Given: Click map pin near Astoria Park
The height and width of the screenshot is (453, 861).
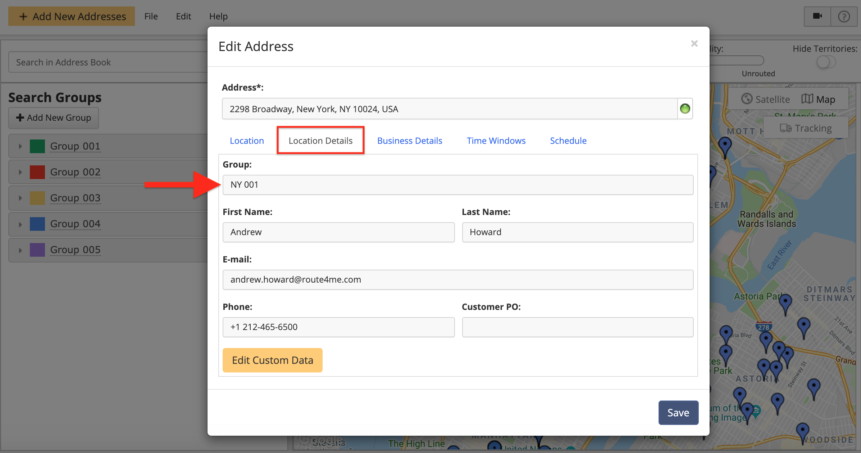Looking at the screenshot, I should click(785, 302).
